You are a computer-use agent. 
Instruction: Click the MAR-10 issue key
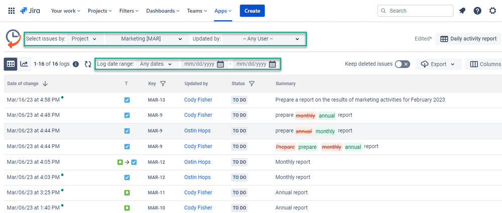156,208
